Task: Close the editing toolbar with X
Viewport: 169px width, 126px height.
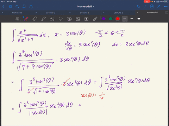Action: (x=159, y=6)
